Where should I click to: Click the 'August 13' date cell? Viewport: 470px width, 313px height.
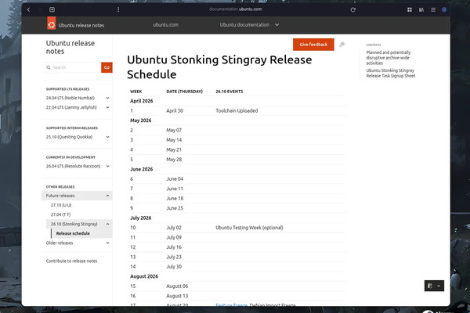pyautogui.click(x=177, y=296)
